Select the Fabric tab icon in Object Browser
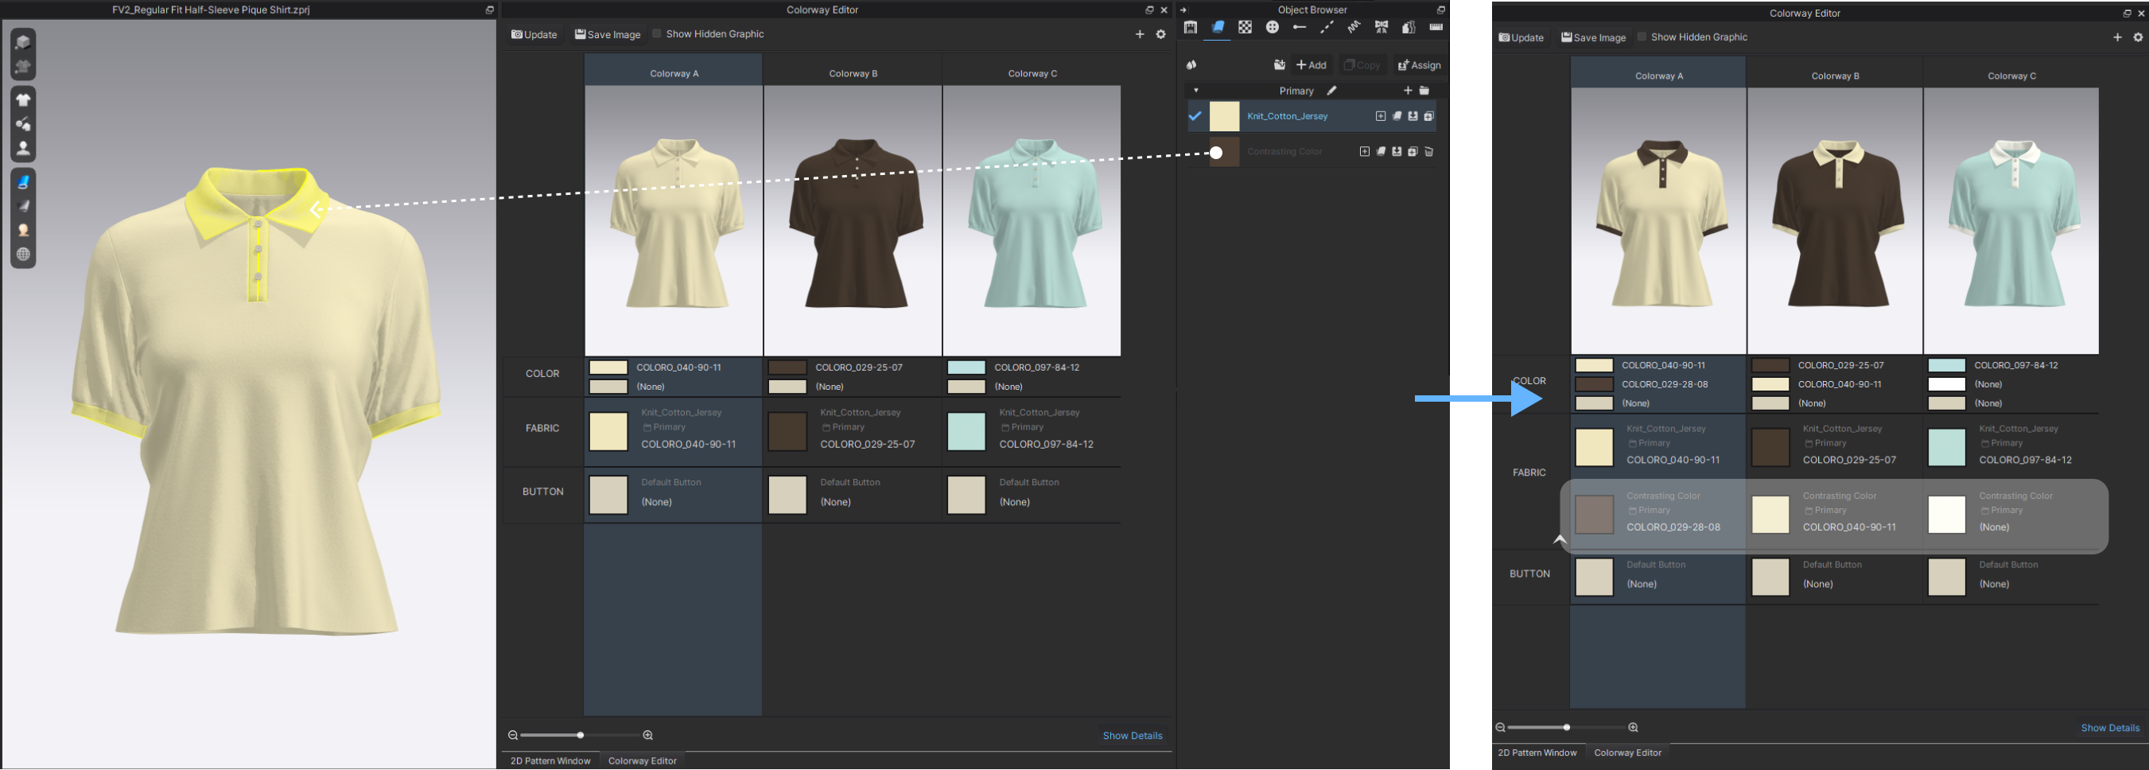The height and width of the screenshot is (770, 2149). click(x=1218, y=28)
